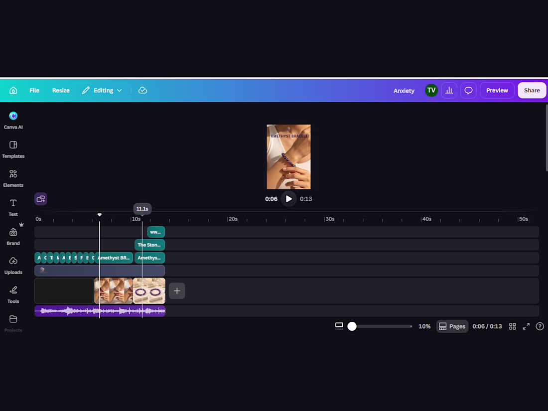Select the bracelet product page thumbnail
This screenshot has width=548, height=411.
149,291
